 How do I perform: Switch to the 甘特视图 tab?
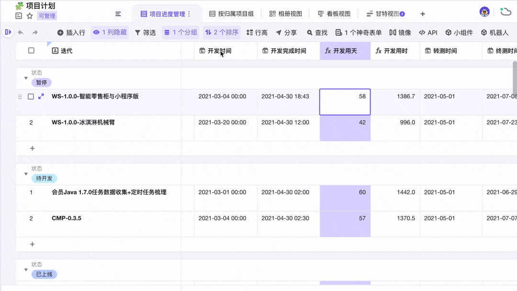(385, 14)
